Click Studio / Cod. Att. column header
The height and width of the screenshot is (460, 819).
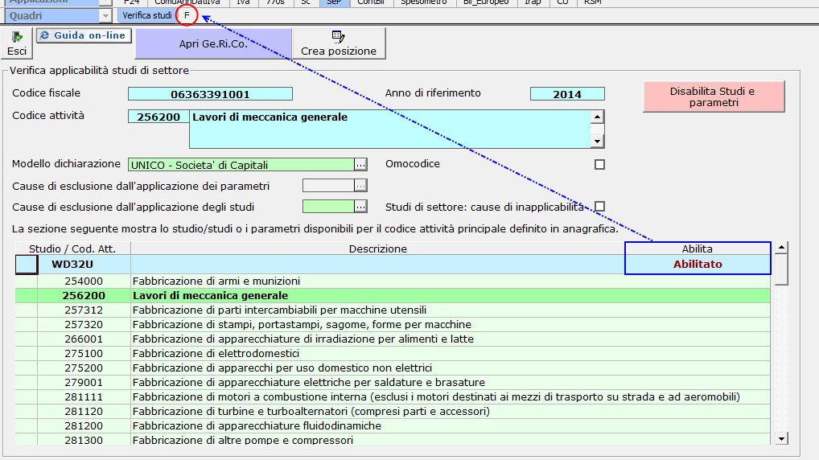tap(72, 248)
